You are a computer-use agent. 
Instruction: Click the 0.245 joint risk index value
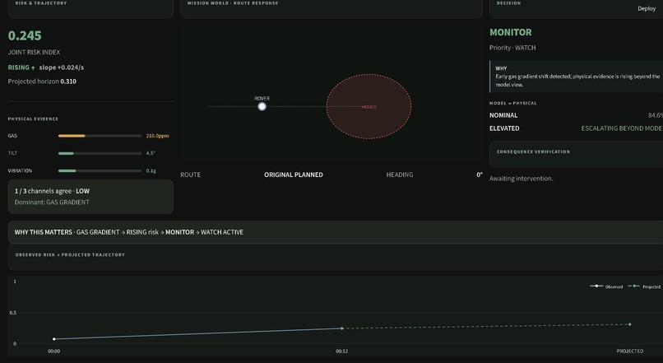tap(25, 35)
